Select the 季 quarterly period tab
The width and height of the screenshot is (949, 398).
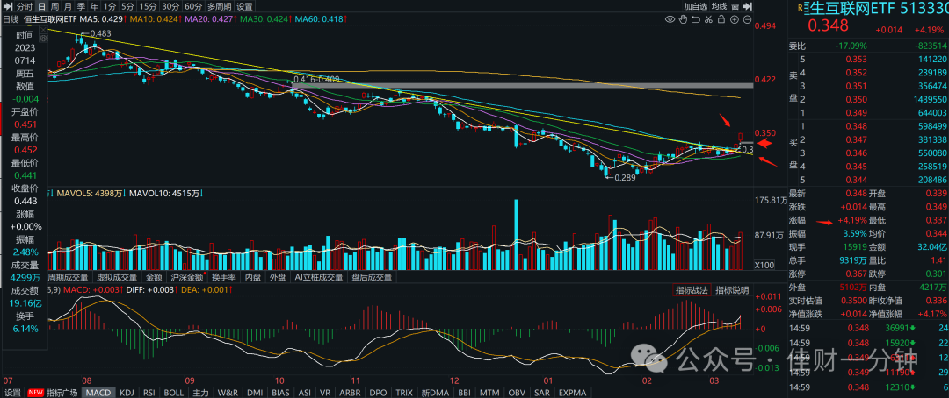point(81,7)
